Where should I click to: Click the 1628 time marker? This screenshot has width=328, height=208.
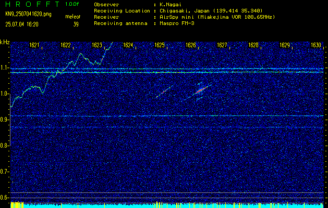pos(253,45)
